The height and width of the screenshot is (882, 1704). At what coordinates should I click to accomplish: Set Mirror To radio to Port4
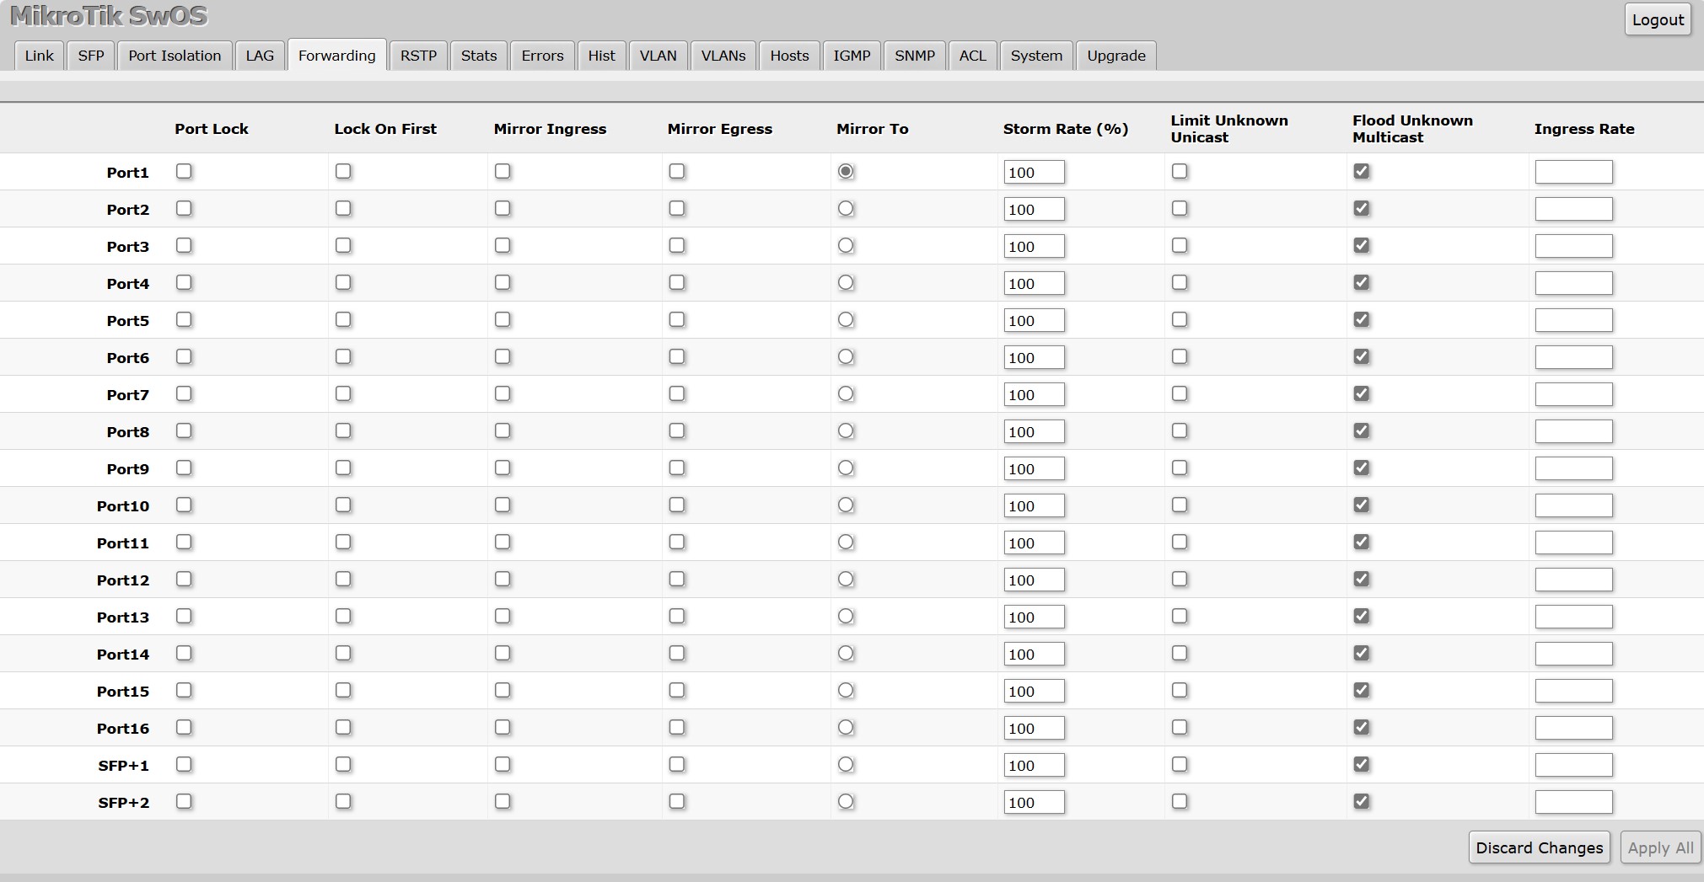pyautogui.click(x=846, y=283)
